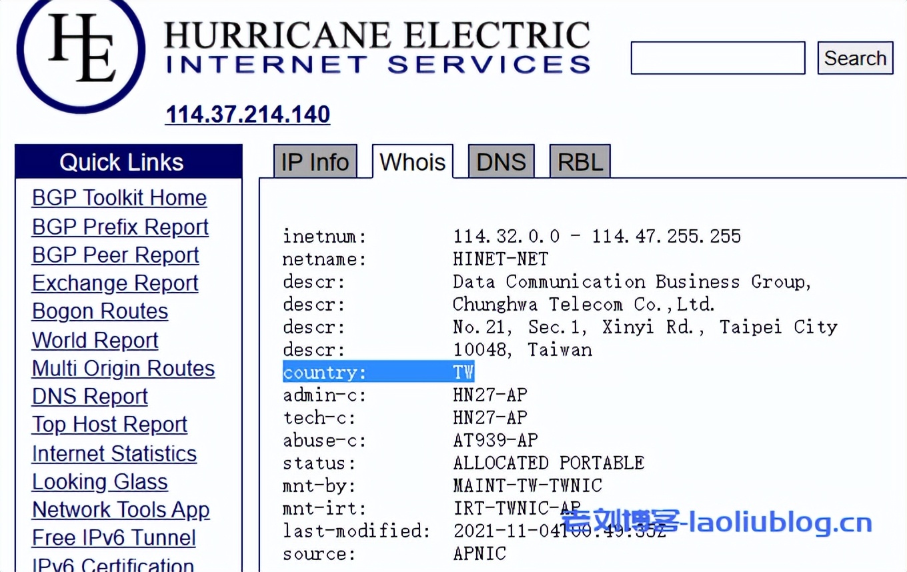Viewport: 907px width, 572px height.
Task: Switch to the IP Info tab
Action: click(315, 162)
